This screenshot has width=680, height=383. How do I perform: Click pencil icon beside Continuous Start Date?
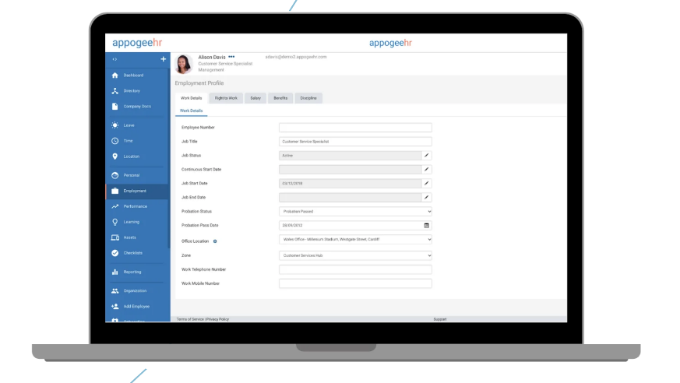coord(427,170)
